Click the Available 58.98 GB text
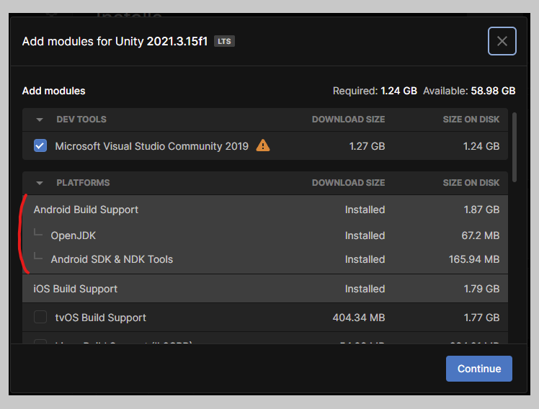Screen dimensions: 539x409 469,91
